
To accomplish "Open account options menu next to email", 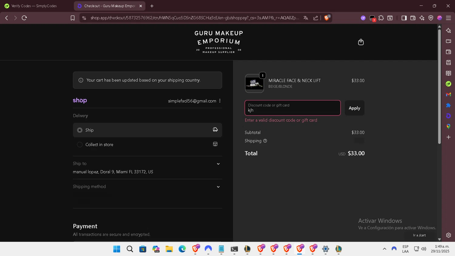I will click(x=220, y=101).
